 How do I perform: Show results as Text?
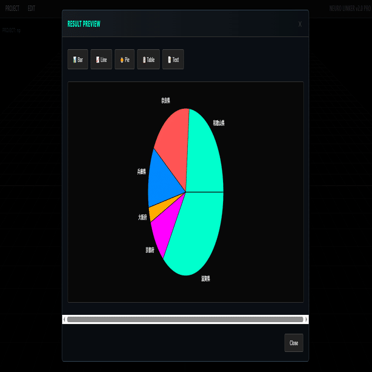click(x=173, y=60)
